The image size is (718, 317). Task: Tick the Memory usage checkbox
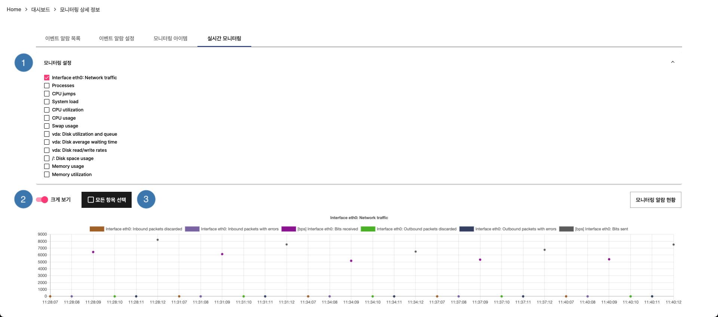[47, 166]
